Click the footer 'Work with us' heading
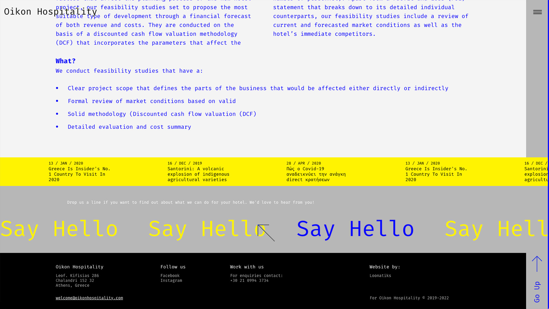 247,267
